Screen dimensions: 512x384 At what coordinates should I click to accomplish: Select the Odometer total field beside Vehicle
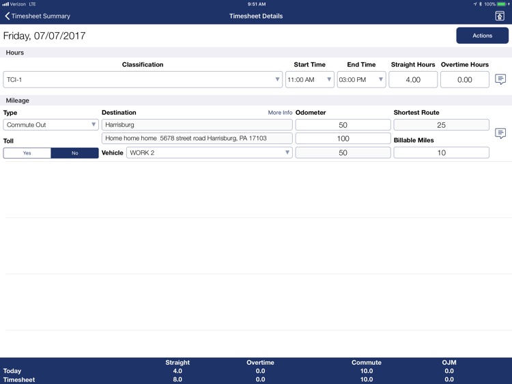click(343, 152)
